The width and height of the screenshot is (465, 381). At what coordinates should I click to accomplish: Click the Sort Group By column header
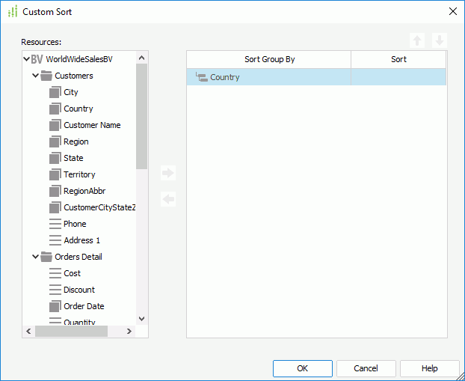tap(268, 59)
